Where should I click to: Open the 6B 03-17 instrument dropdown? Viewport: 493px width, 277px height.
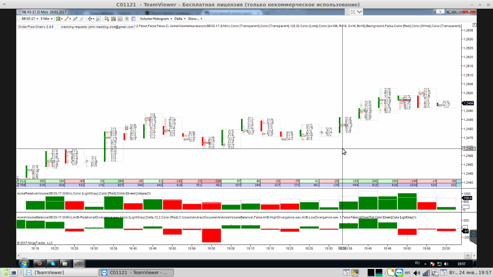tap(29, 19)
